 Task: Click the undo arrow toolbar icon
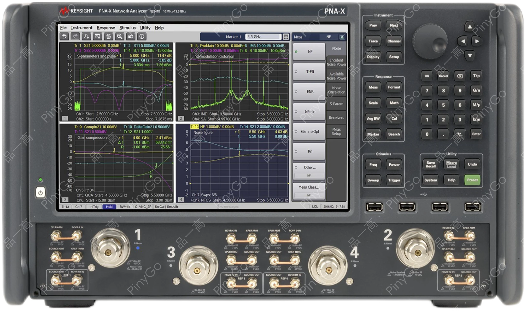pyautogui.click(x=64, y=36)
